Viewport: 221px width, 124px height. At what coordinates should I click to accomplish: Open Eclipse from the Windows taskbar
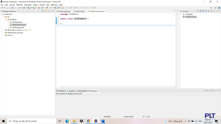[96, 121]
